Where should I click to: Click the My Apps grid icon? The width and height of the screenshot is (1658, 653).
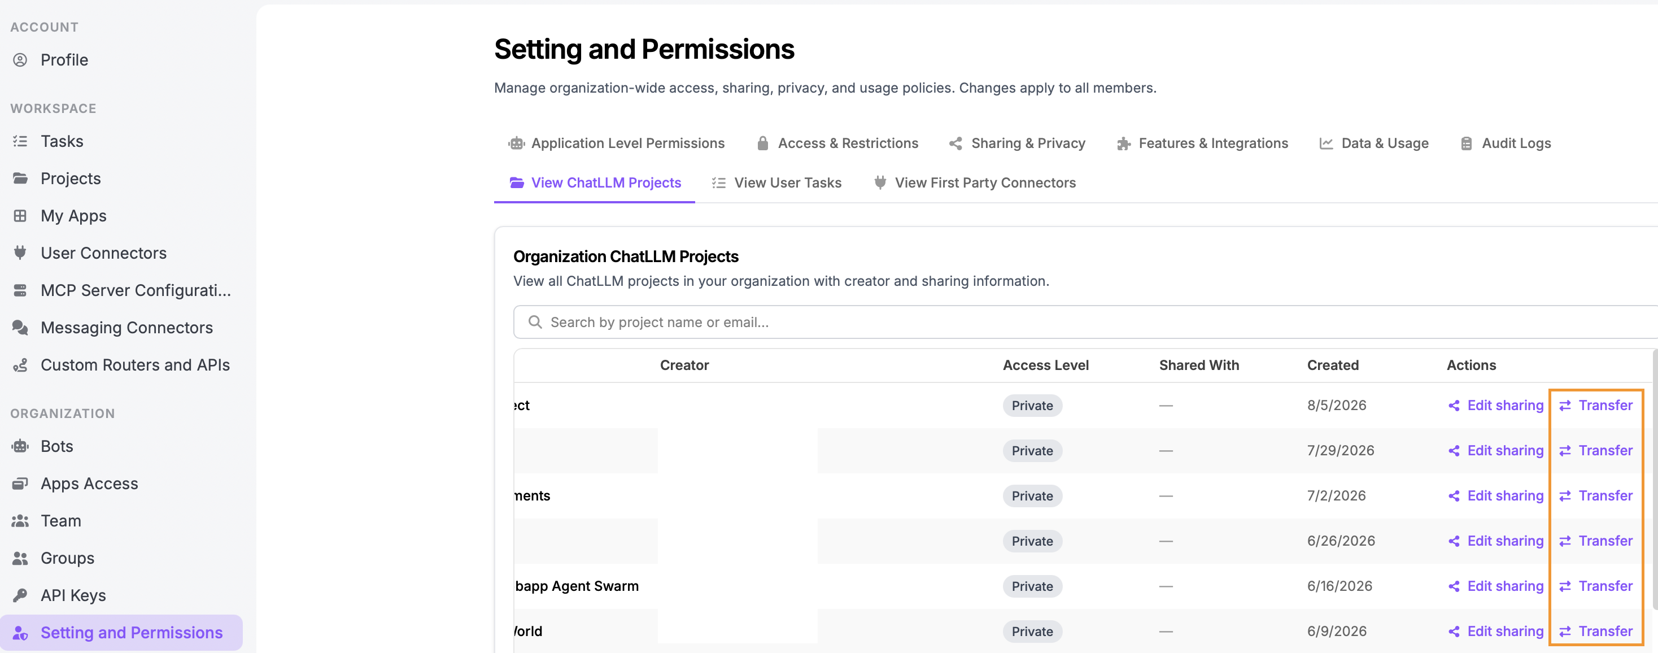[20, 216]
